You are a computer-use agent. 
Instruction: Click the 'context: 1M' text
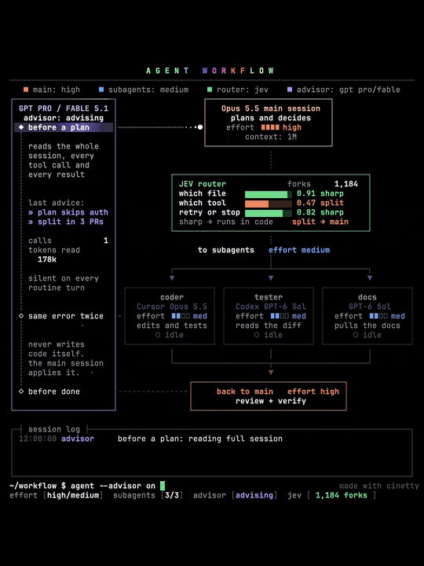coord(271,137)
